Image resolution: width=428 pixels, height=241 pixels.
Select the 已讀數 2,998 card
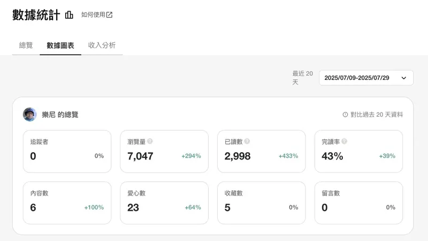262,152
